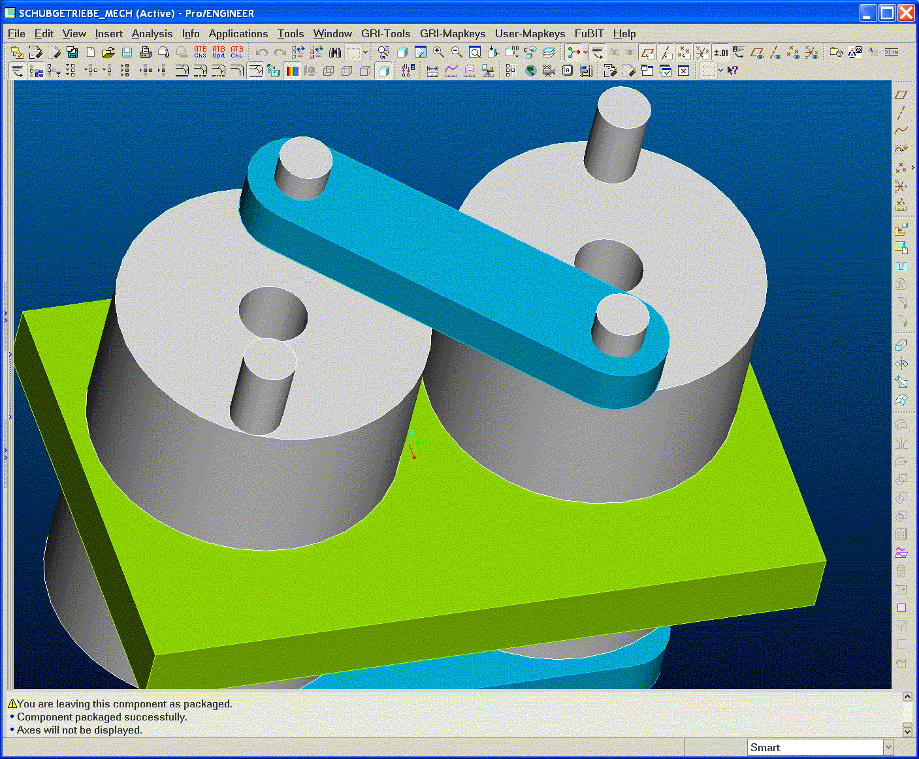Screen dimensions: 919x759
Task: Open the Smart selection filter dropdown
Action: pyautogui.click(x=888, y=747)
